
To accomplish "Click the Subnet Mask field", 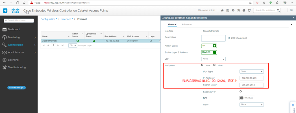I will pos(251,85).
